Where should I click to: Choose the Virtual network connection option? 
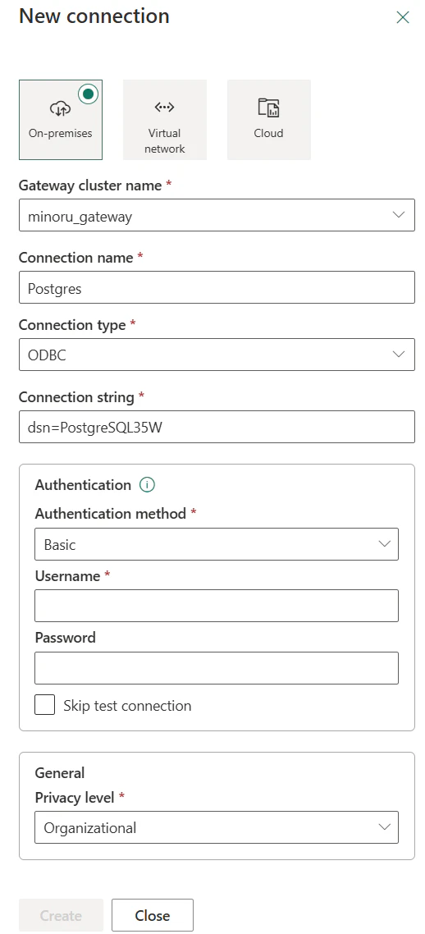(165, 120)
